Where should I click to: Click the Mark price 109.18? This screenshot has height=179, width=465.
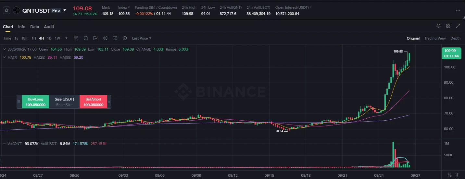point(107,14)
